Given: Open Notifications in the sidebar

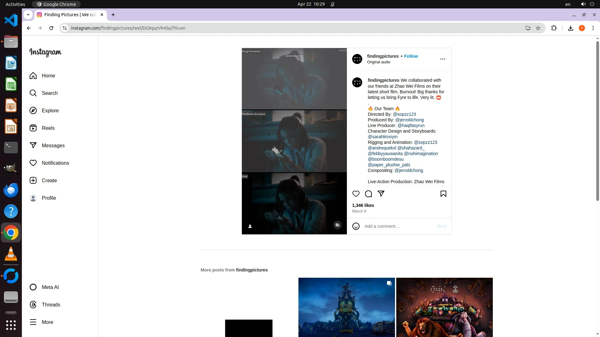Looking at the screenshot, I should click(x=55, y=163).
